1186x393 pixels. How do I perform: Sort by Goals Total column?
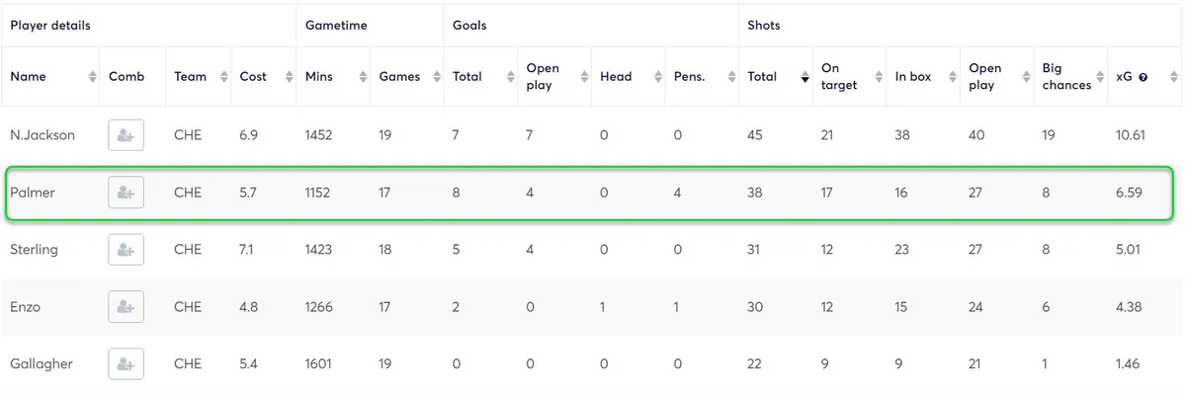coord(480,77)
